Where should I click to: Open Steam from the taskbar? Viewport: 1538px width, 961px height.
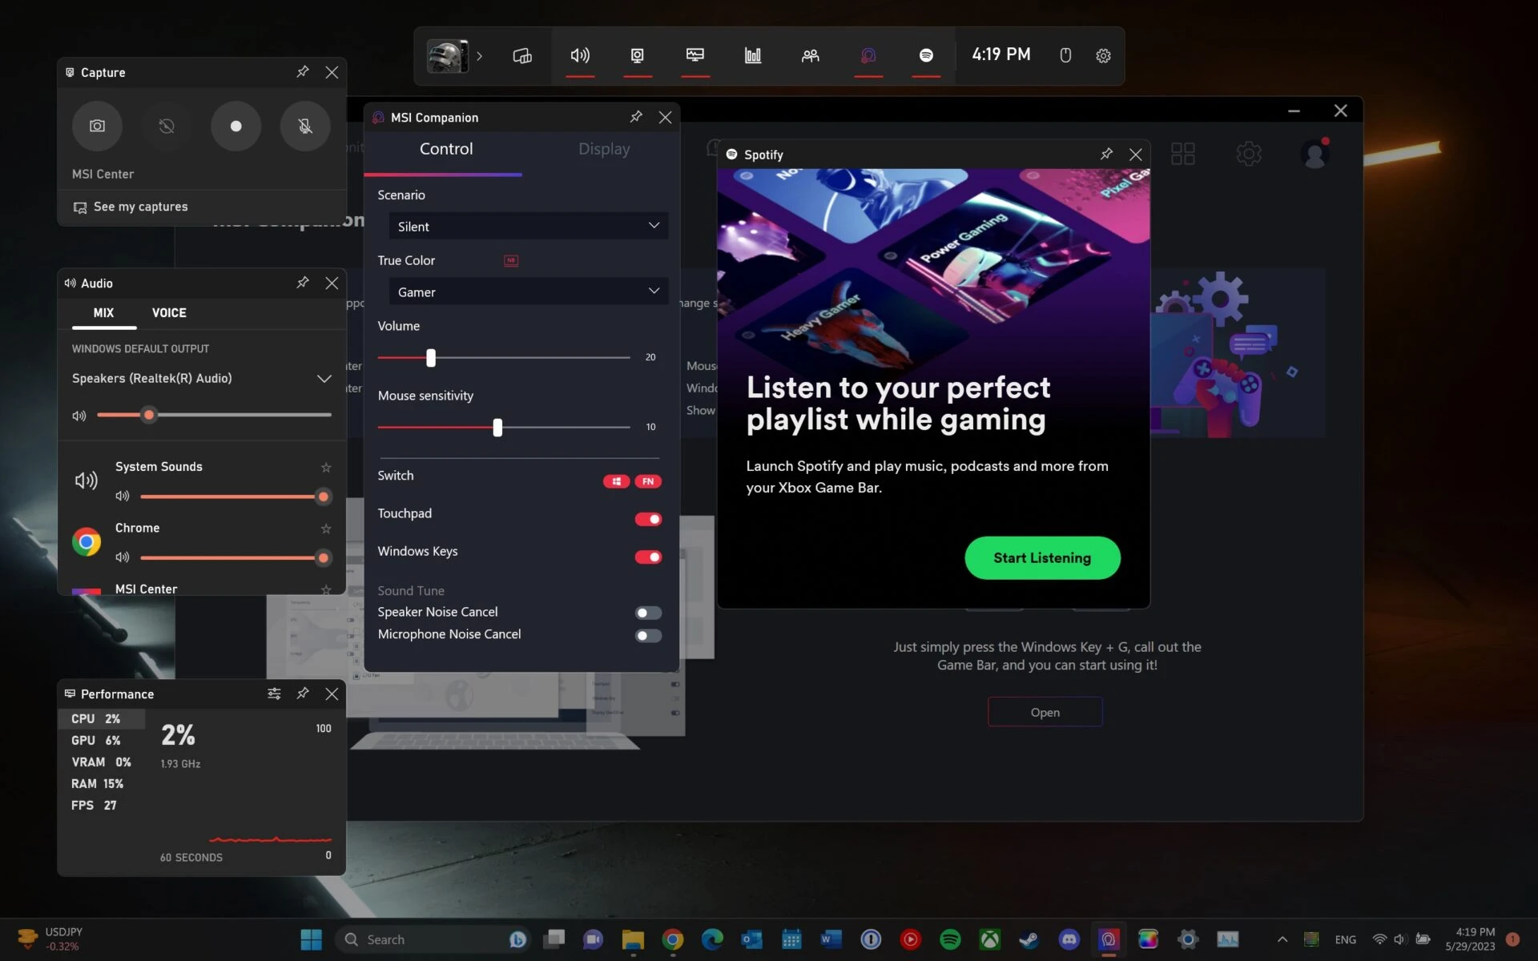[1029, 939]
